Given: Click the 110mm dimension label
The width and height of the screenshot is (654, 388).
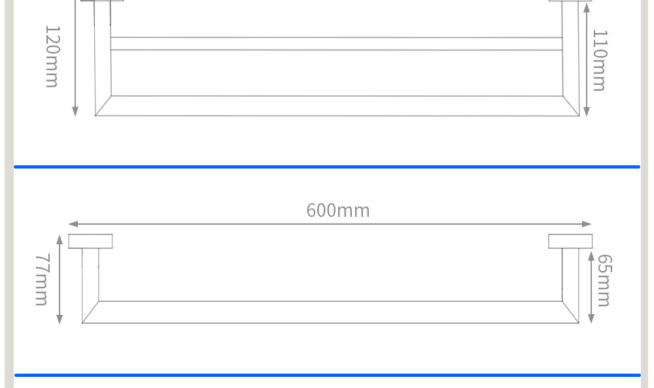Looking at the screenshot, I should [x=599, y=60].
